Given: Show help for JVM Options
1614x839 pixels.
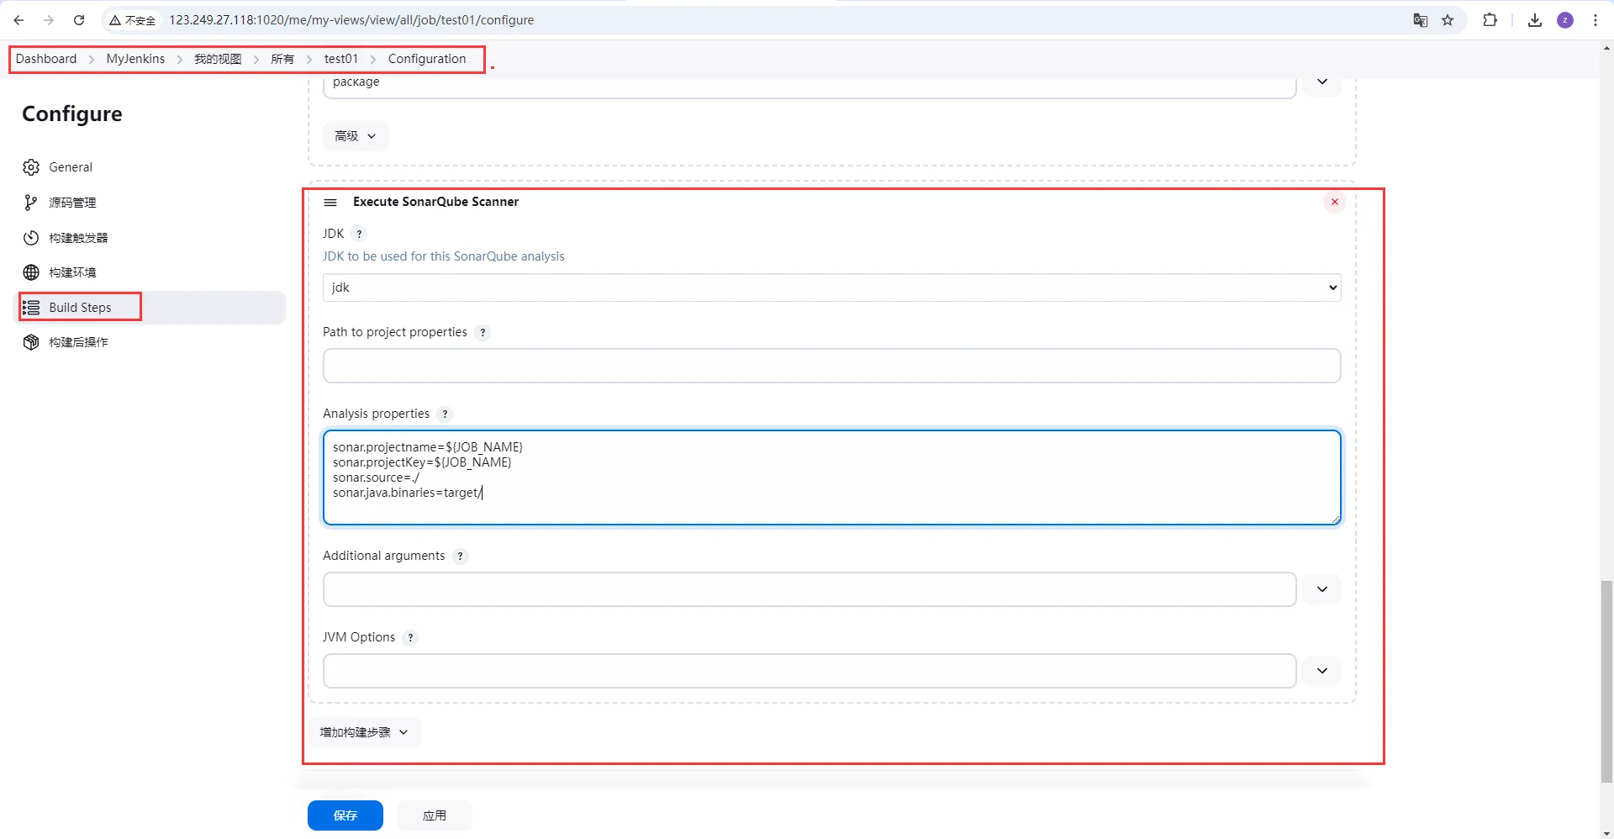Looking at the screenshot, I should pyautogui.click(x=410, y=637).
